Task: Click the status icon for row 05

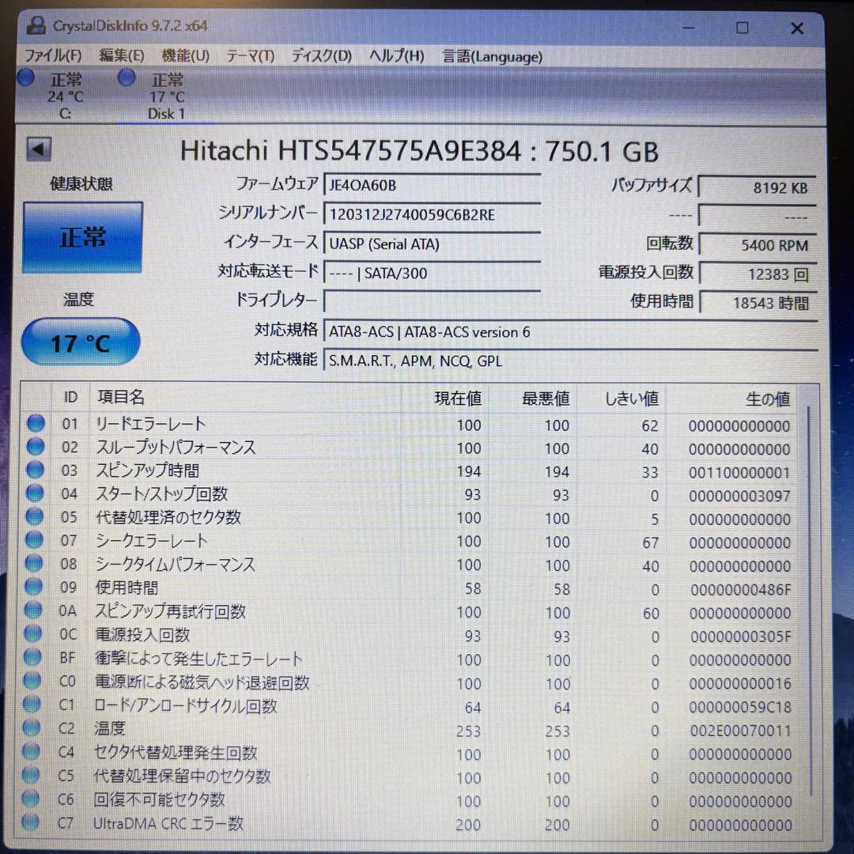Action: pyautogui.click(x=35, y=516)
